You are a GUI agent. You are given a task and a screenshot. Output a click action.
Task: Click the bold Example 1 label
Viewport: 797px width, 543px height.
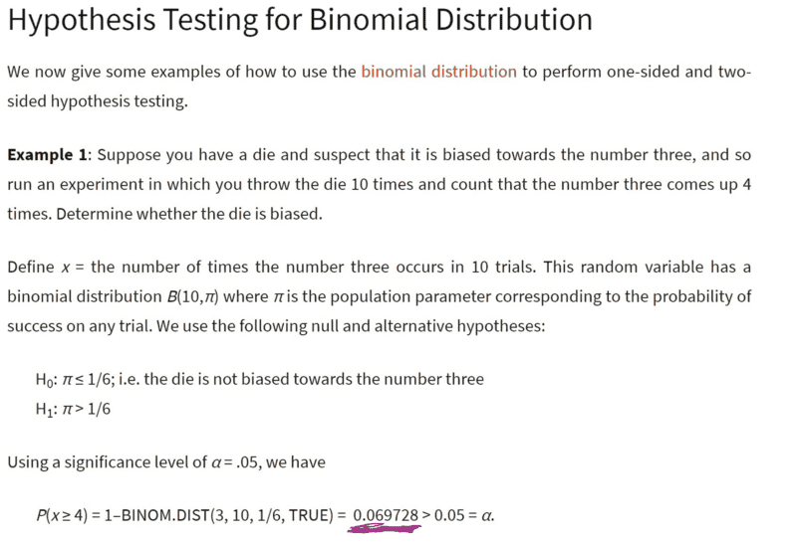click(47, 155)
